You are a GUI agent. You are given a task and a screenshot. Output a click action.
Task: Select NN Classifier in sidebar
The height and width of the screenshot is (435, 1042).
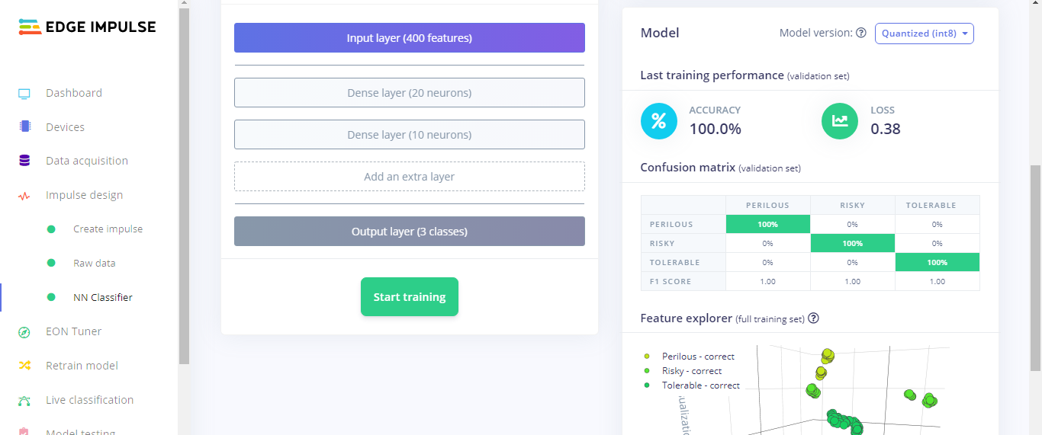[102, 298]
